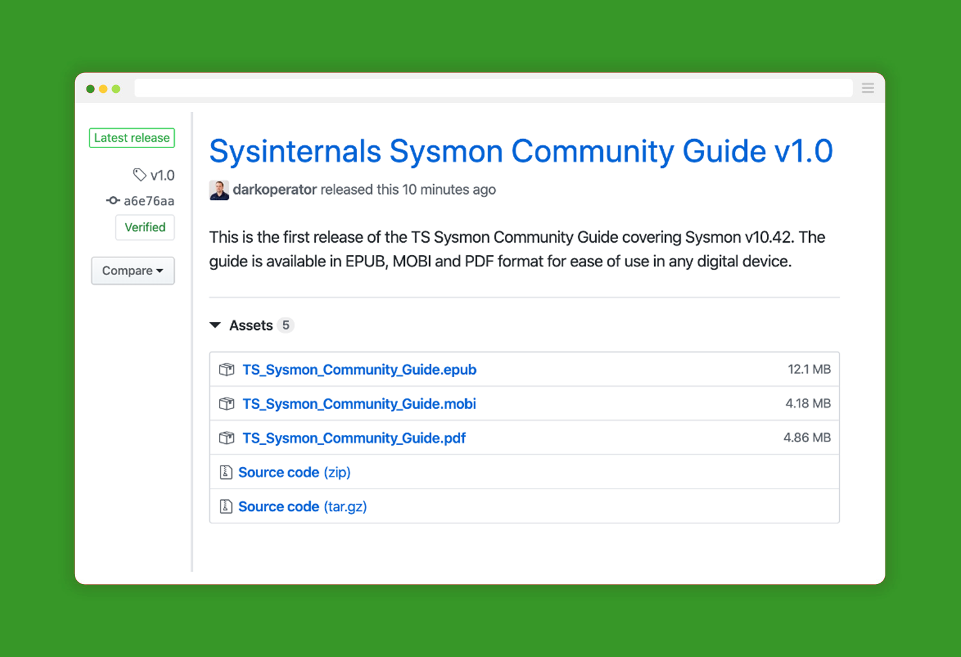Click the package icon beside TS_Sysmon_Community_Guide.mobi
This screenshot has height=657, width=961.
(227, 403)
